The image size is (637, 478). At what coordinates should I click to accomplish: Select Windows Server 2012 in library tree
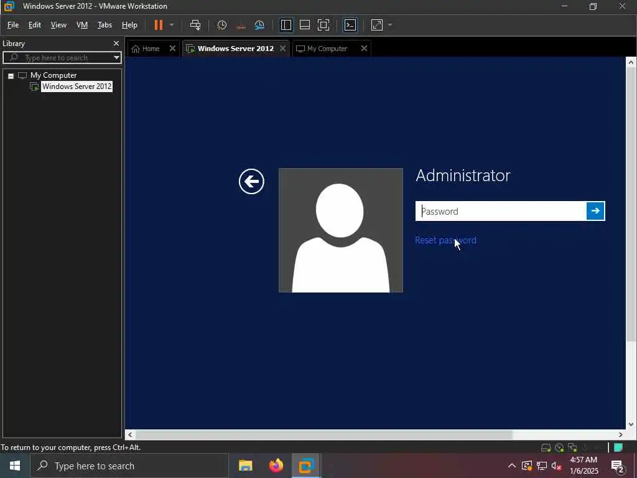tap(77, 87)
